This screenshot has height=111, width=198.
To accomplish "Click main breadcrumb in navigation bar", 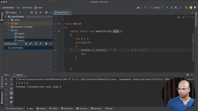I will tap(38, 7).
